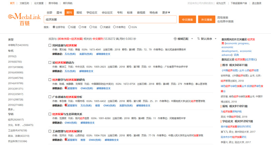The image size is (271, 145).
Task: Expand the 模糊匹配 match mode dropdown
Action: pos(192,39)
